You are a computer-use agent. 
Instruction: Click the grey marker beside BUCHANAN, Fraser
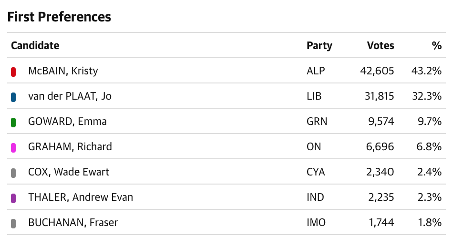(x=13, y=223)
